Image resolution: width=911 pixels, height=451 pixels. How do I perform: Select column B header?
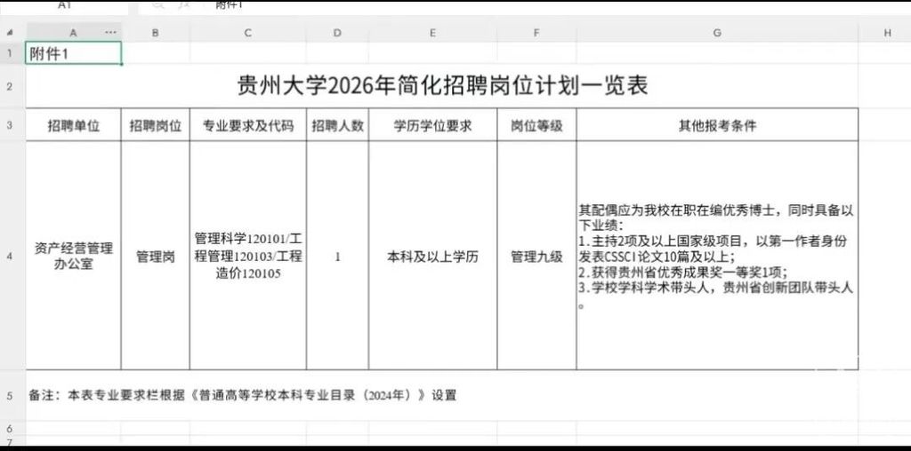coord(155,33)
